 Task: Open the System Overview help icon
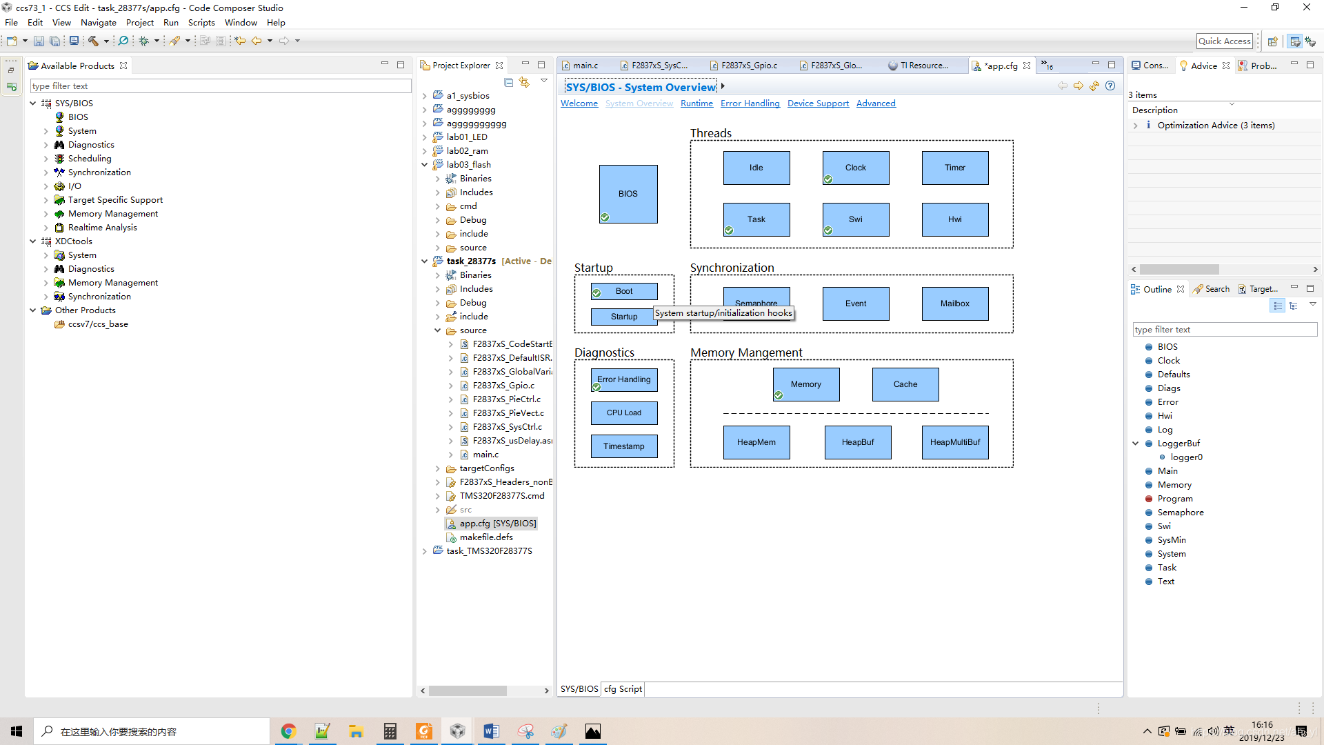click(1110, 86)
